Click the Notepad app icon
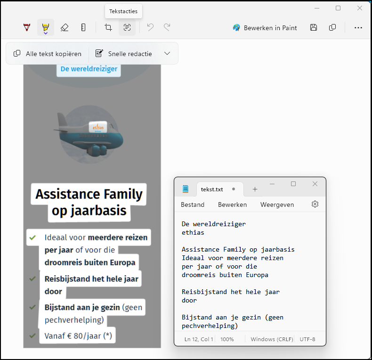This screenshot has height=360, width=372. pos(185,189)
